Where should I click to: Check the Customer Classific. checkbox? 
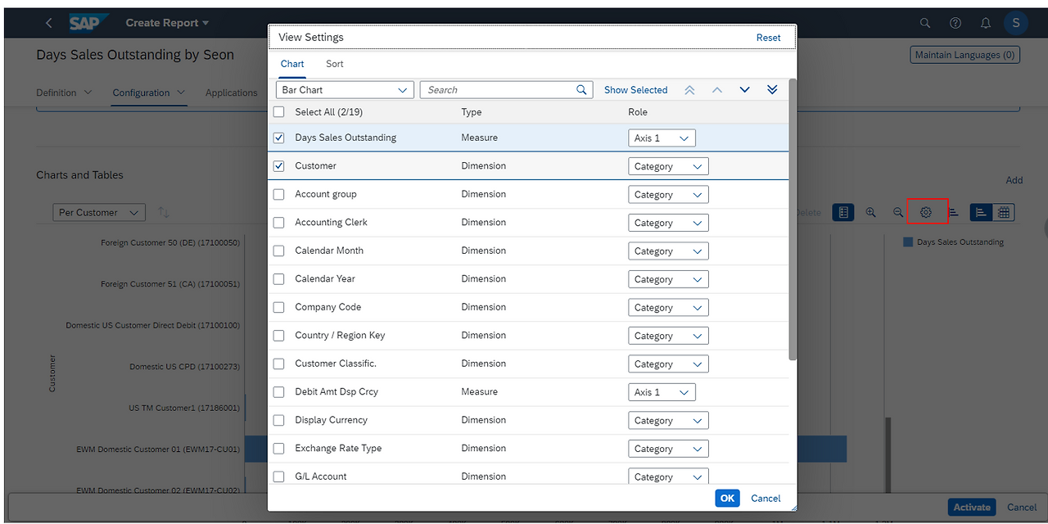click(279, 364)
